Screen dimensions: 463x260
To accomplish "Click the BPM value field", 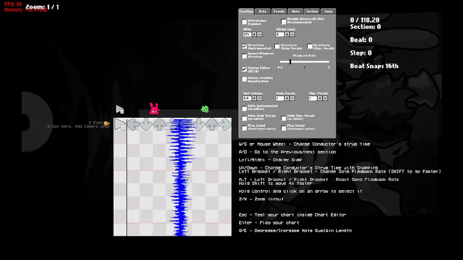I will [x=247, y=34].
